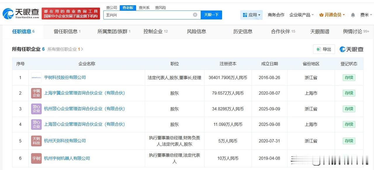Screen dimensions: 374x170
Task: Click the 省份地区 column header
Action: tap(311, 64)
